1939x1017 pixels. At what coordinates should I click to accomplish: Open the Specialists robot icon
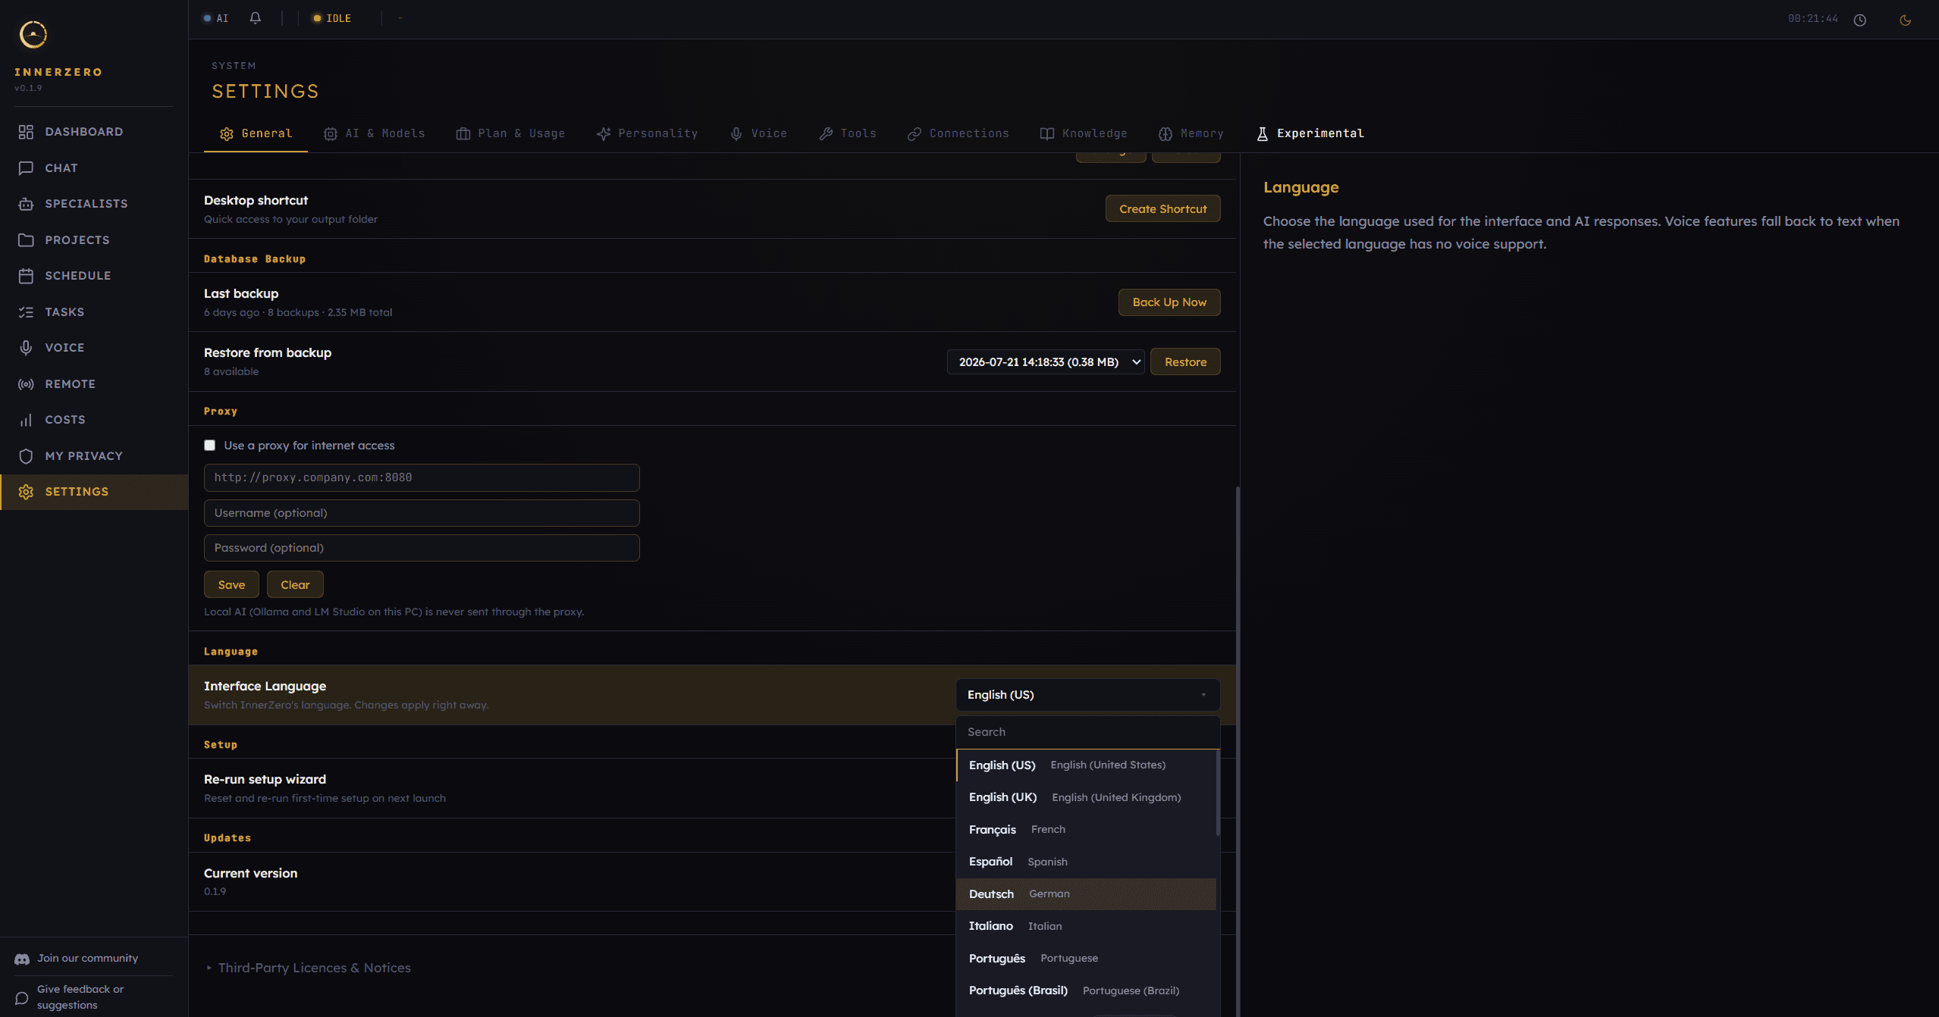26,204
